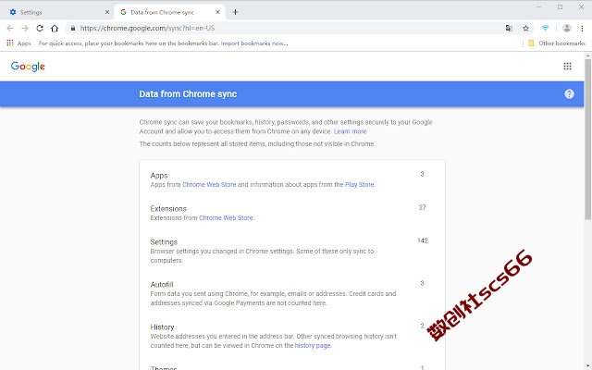Image resolution: width=592 pixels, height=370 pixels.
Task: Close the Data from Chrome sync tab
Action: (x=217, y=12)
